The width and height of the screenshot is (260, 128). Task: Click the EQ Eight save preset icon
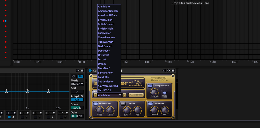click(82, 70)
